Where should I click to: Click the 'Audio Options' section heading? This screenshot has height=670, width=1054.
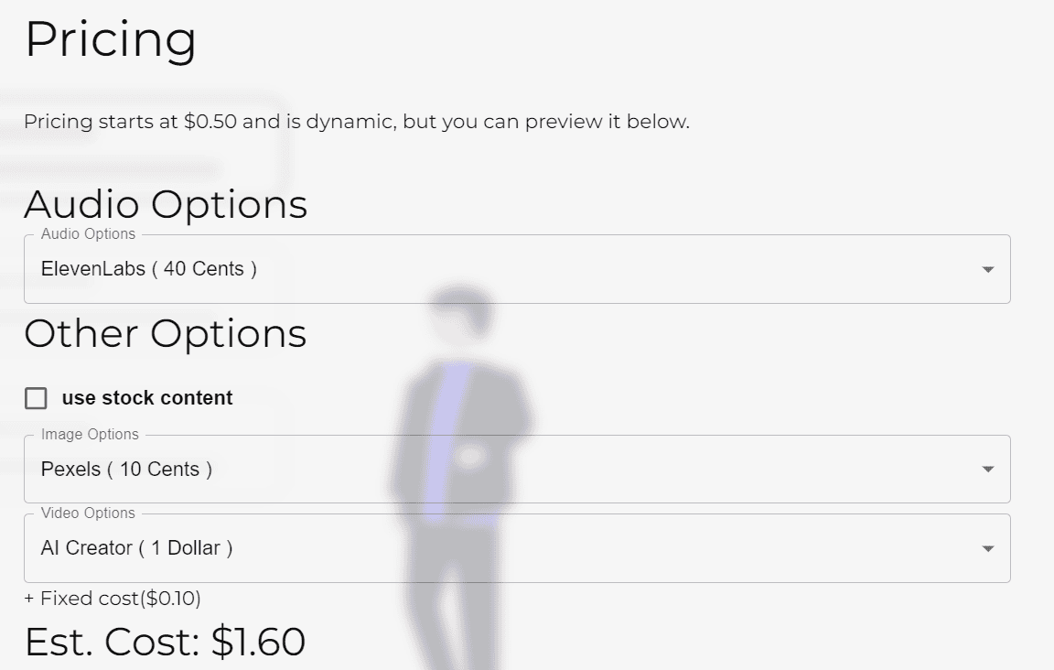pos(167,204)
